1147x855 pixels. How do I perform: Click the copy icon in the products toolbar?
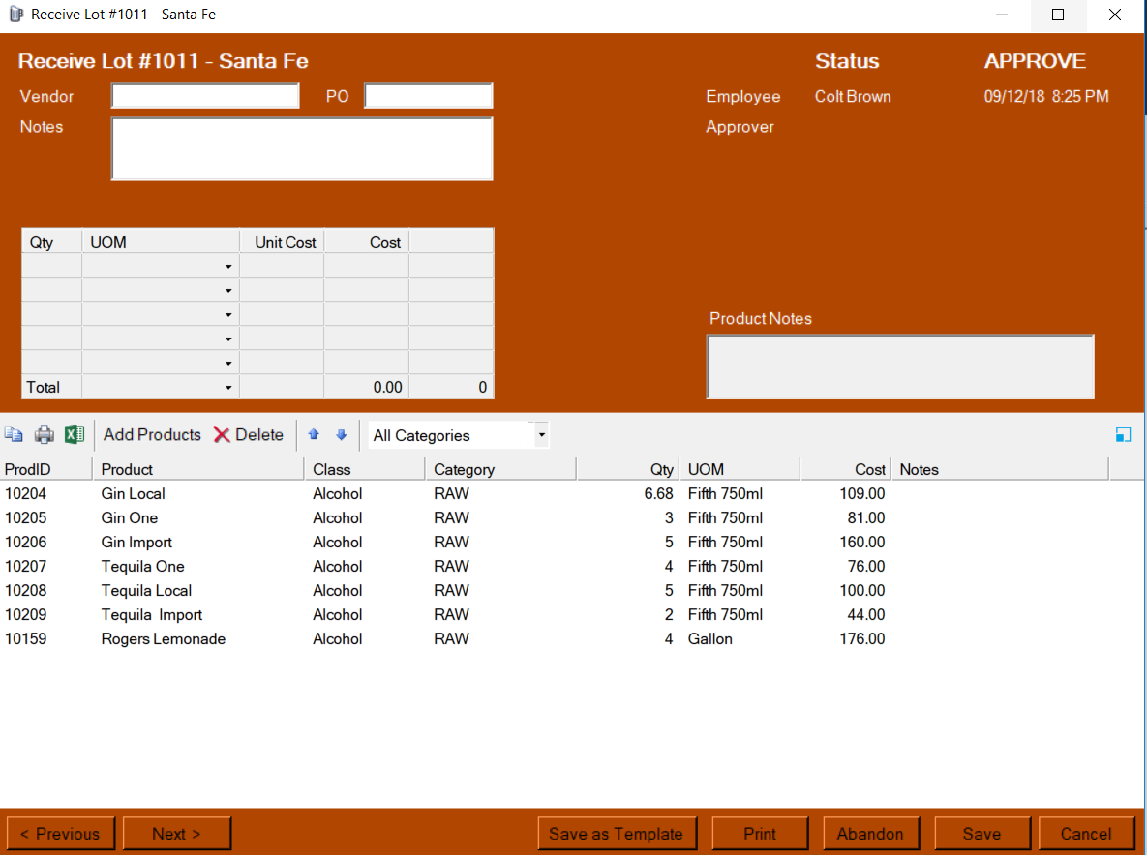point(14,435)
